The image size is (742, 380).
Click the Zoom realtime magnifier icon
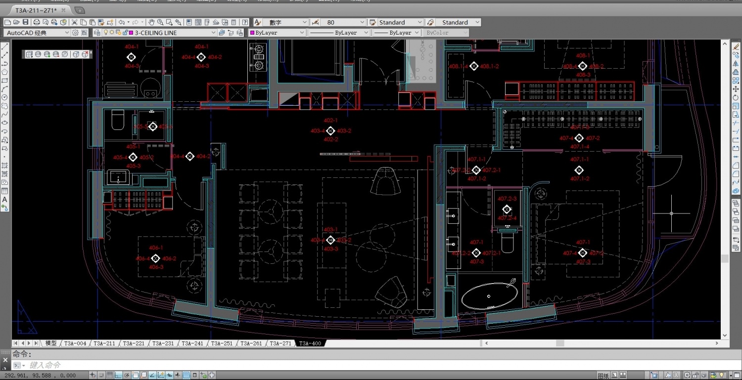click(x=160, y=22)
